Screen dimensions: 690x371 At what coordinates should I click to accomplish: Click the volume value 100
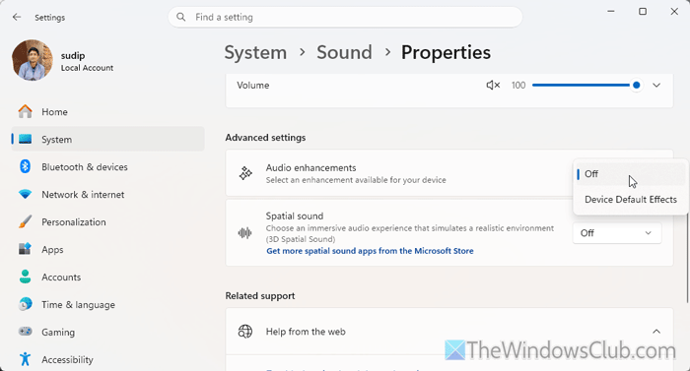tap(518, 86)
